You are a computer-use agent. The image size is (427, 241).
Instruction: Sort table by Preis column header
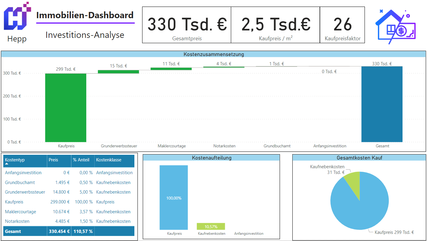(x=53, y=160)
